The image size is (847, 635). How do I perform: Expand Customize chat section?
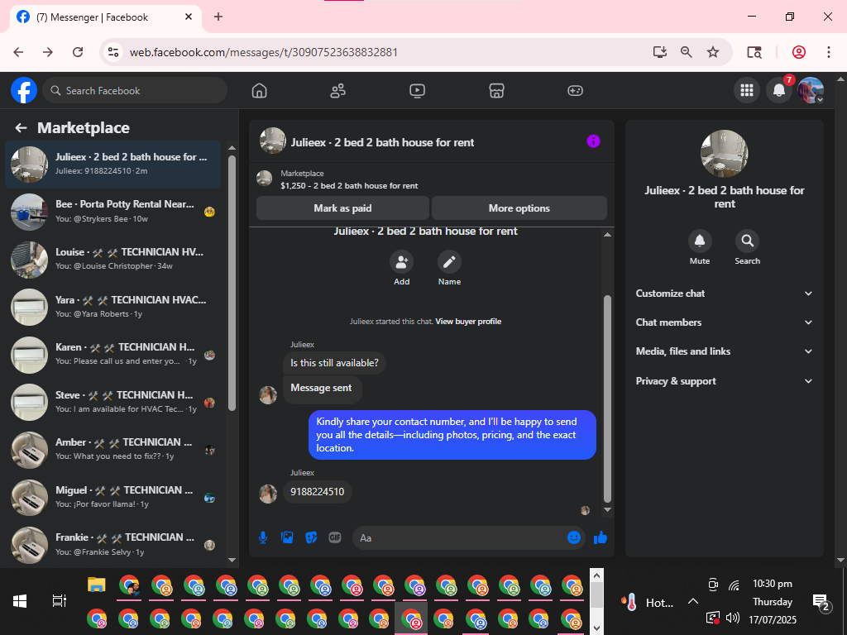724,294
